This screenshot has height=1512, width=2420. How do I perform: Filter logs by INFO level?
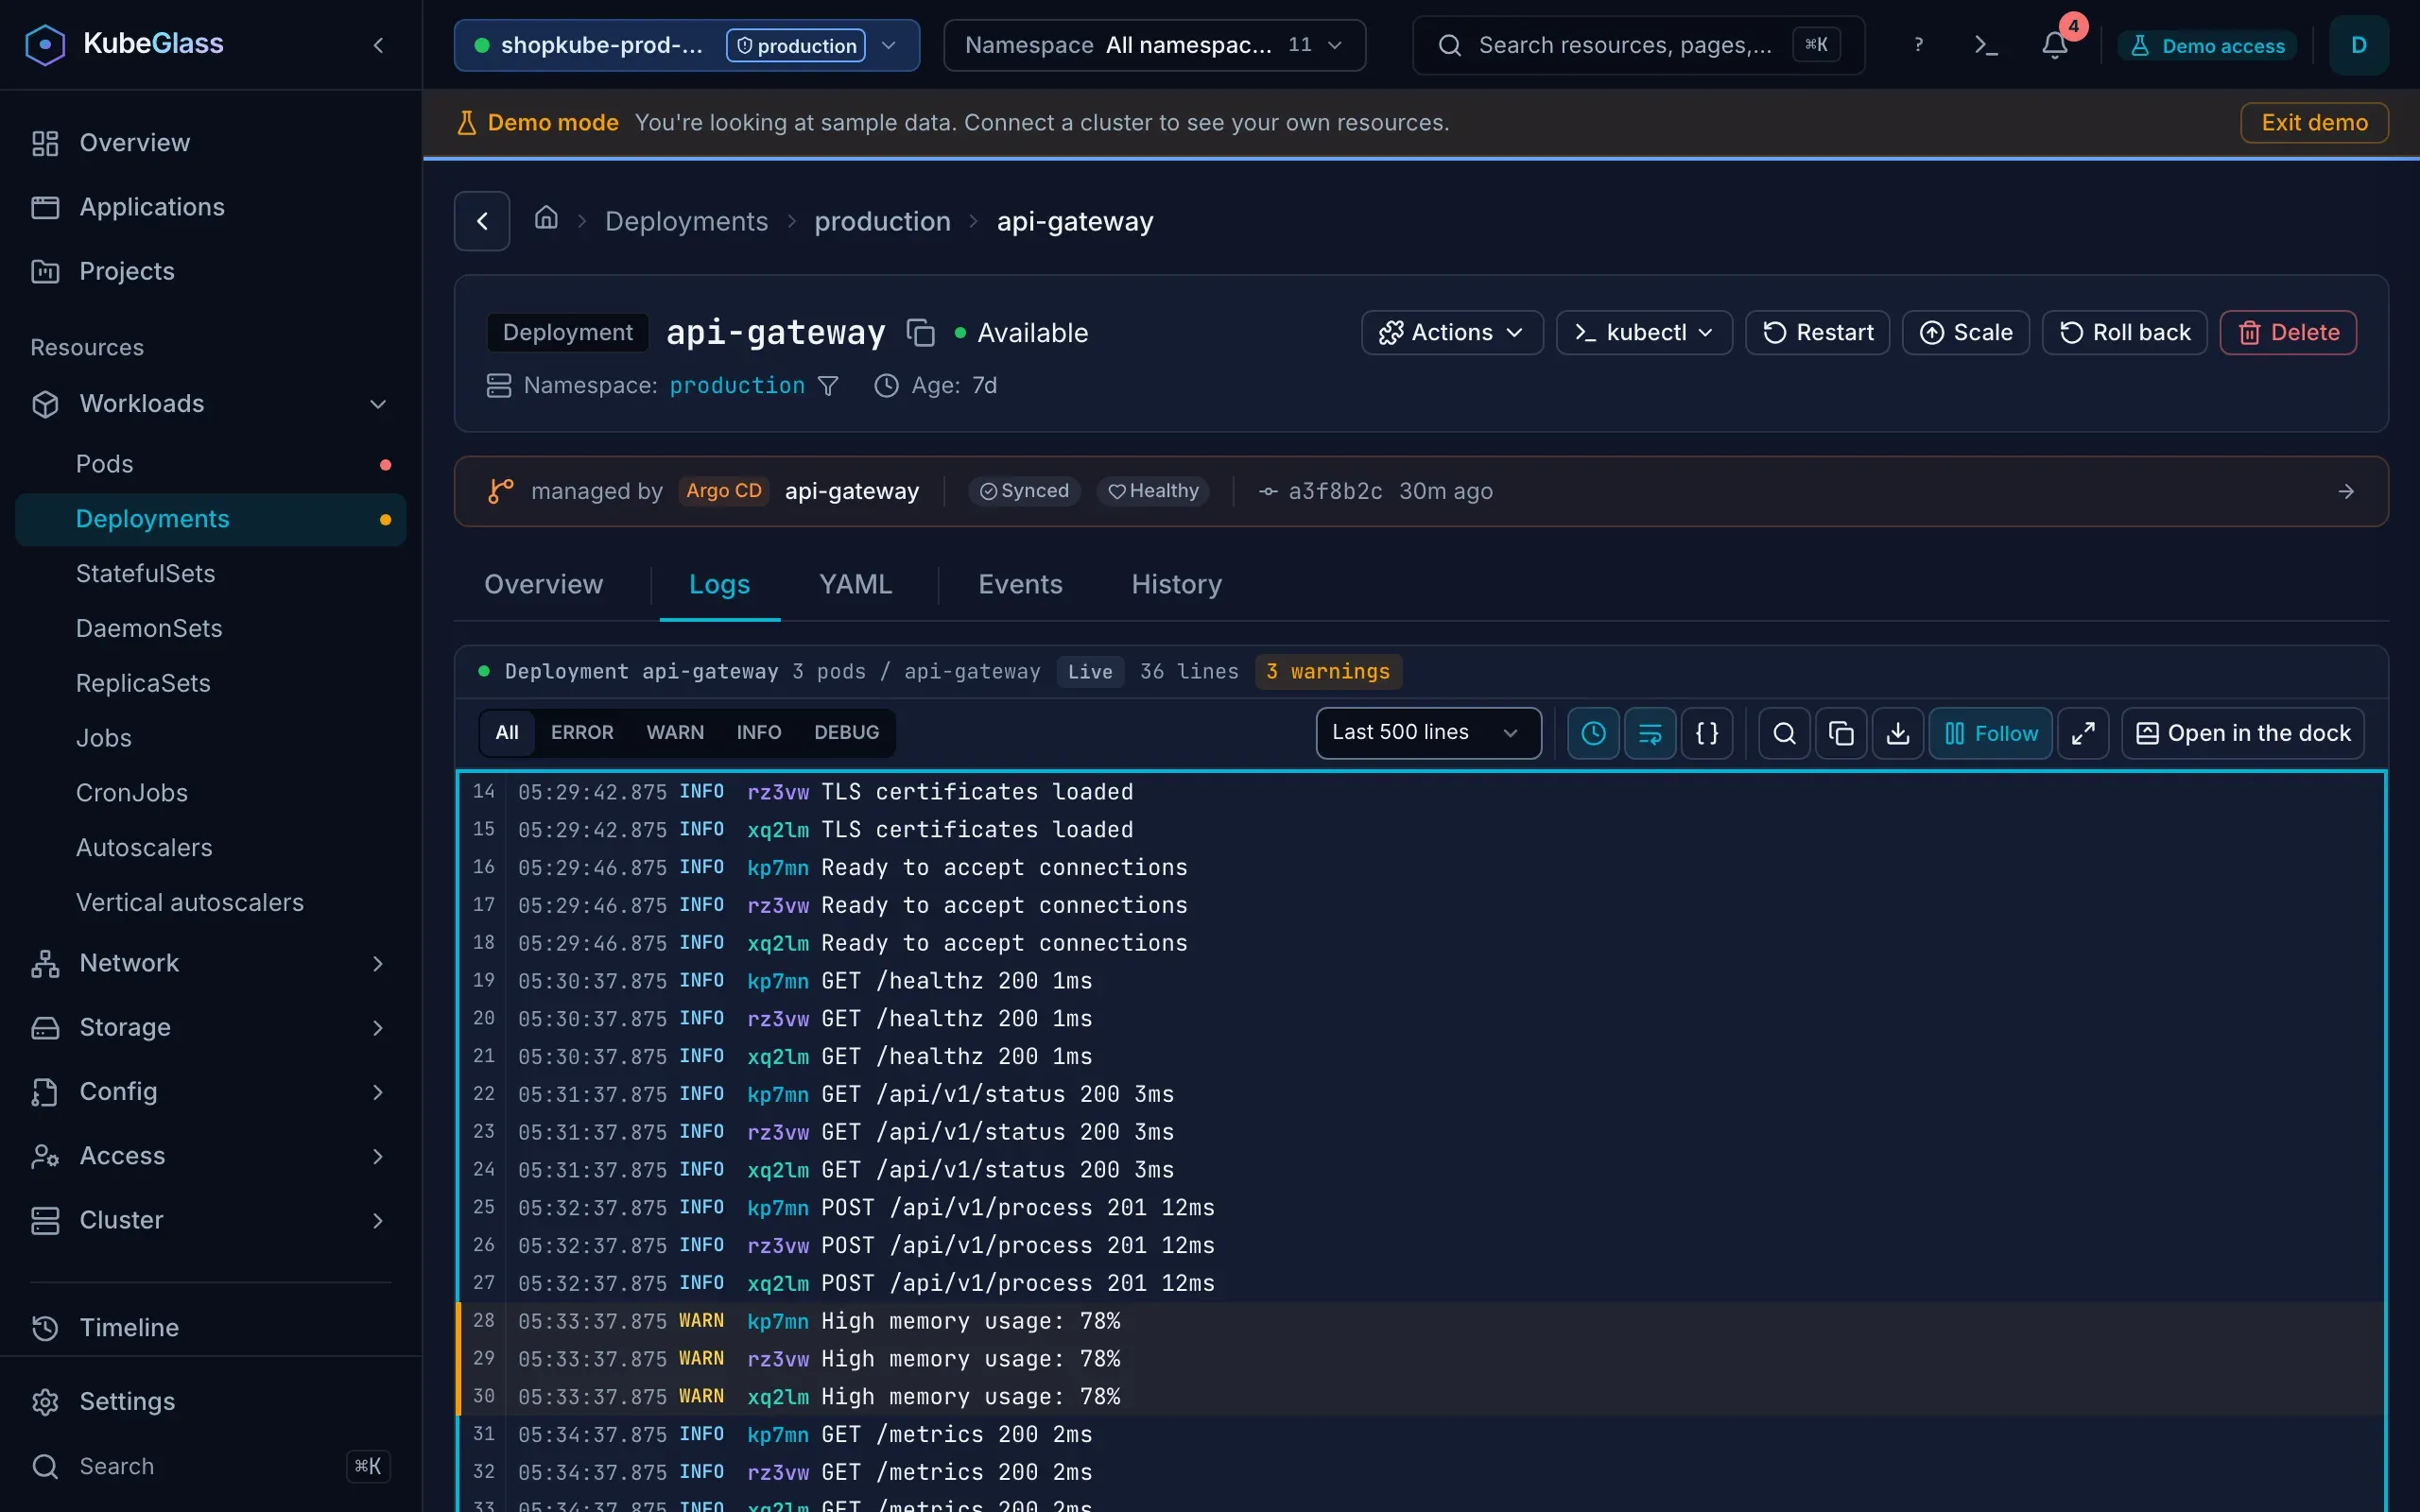[759, 732]
